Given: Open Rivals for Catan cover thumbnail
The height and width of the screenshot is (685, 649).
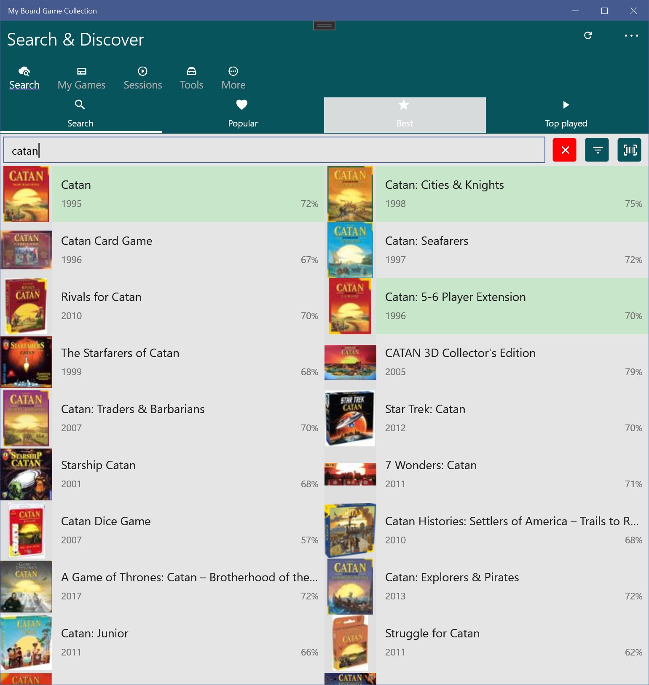Looking at the screenshot, I should 26,306.
